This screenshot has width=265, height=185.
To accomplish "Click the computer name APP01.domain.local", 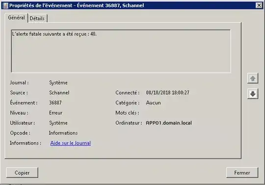I will coord(169,123).
